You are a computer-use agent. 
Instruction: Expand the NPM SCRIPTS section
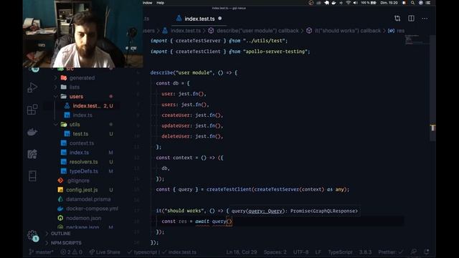66,243
